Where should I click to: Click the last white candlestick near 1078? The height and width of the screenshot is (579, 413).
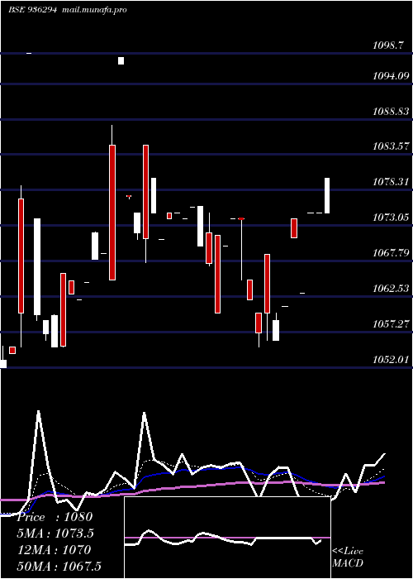pos(327,195)
